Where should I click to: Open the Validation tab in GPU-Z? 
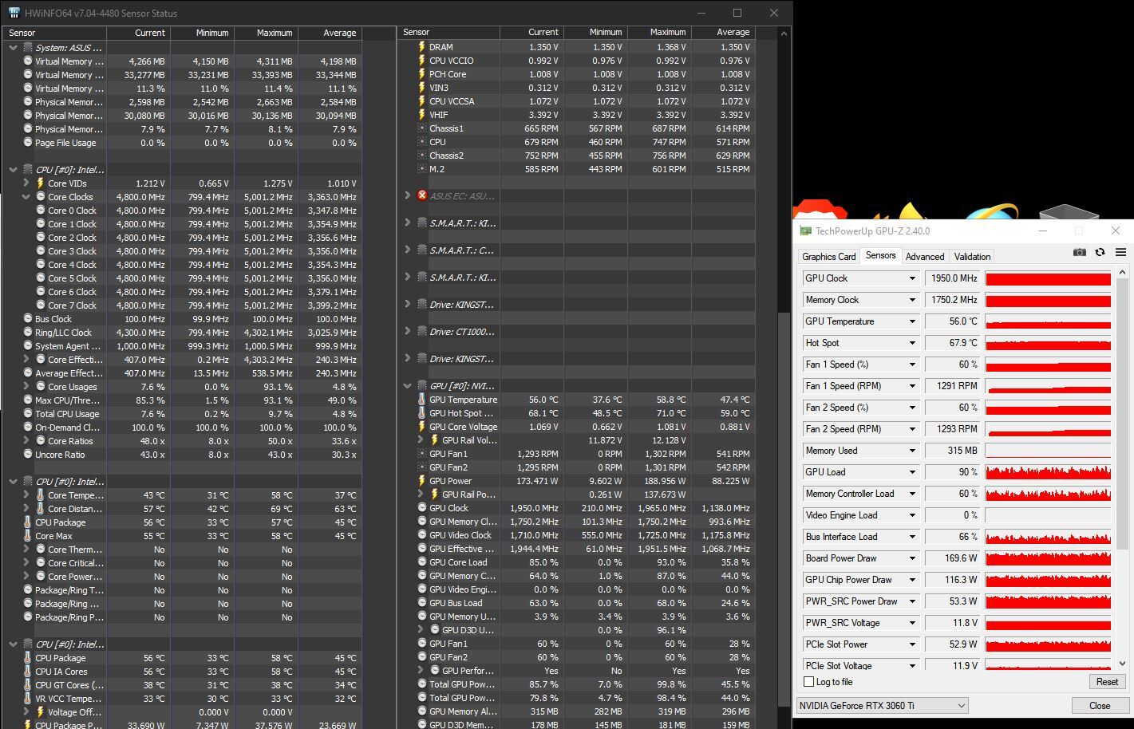click(972, 257)
